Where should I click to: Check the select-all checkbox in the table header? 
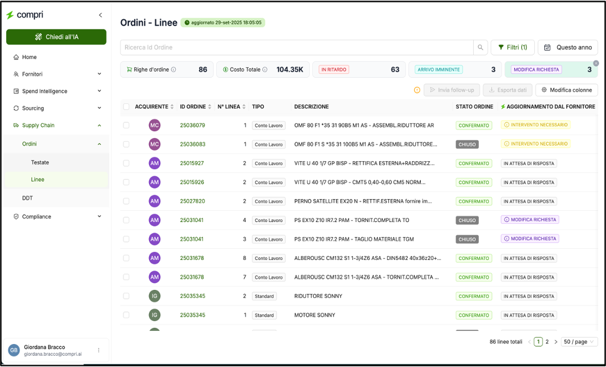click(127, 106)
